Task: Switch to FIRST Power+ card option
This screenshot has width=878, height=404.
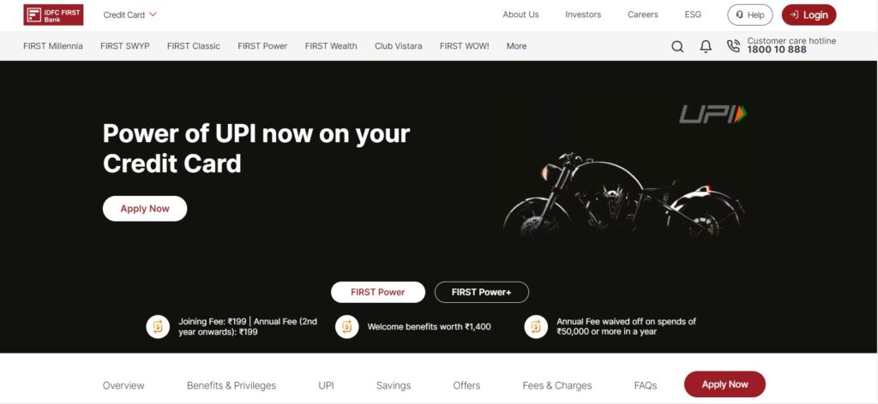Action: 482,292
